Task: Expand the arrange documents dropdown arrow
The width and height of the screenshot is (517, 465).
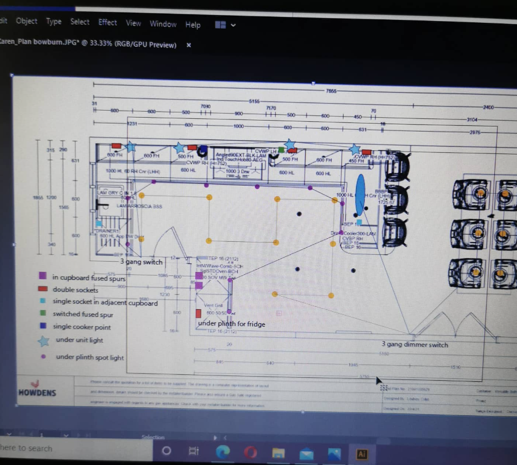Action: point(234,26)
